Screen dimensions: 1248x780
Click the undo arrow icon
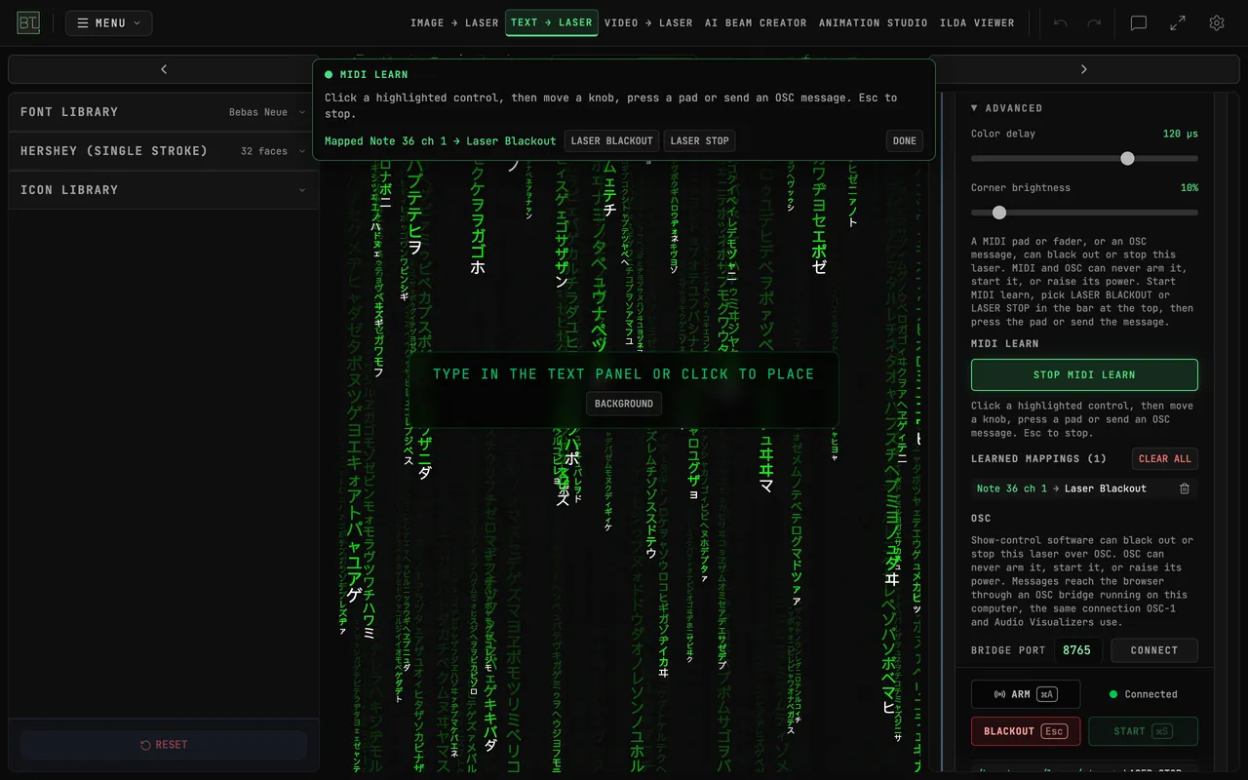(1061, 22)
